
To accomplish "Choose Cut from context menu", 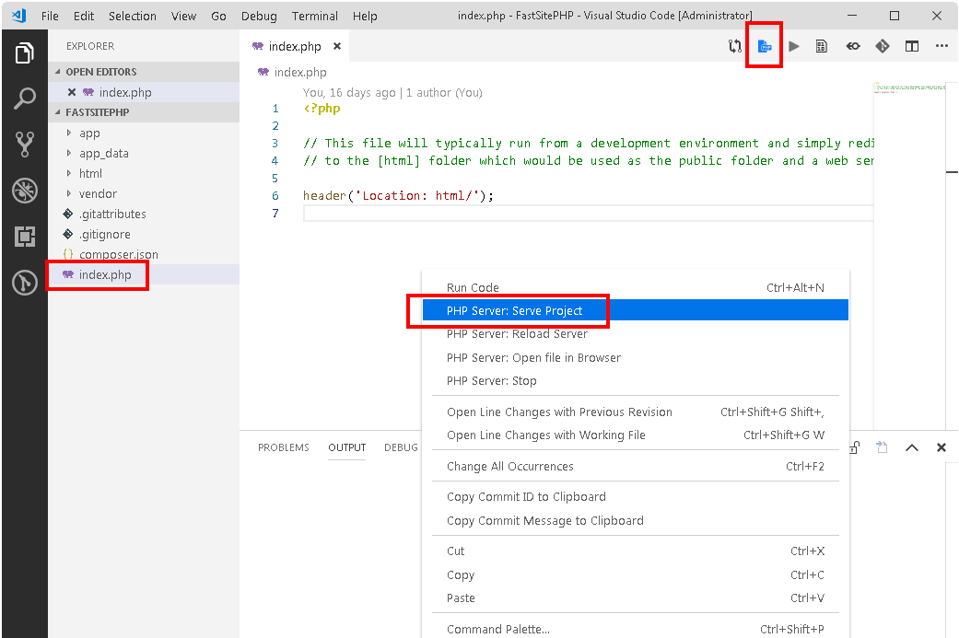I will coord(635,551).
